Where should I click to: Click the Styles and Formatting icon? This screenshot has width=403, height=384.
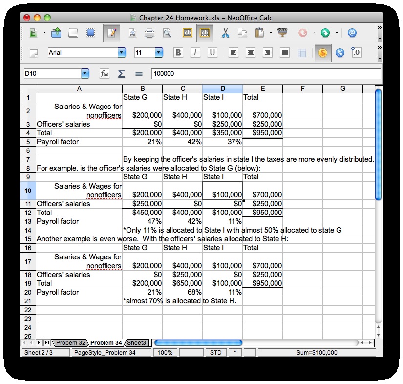pos(33,53)
